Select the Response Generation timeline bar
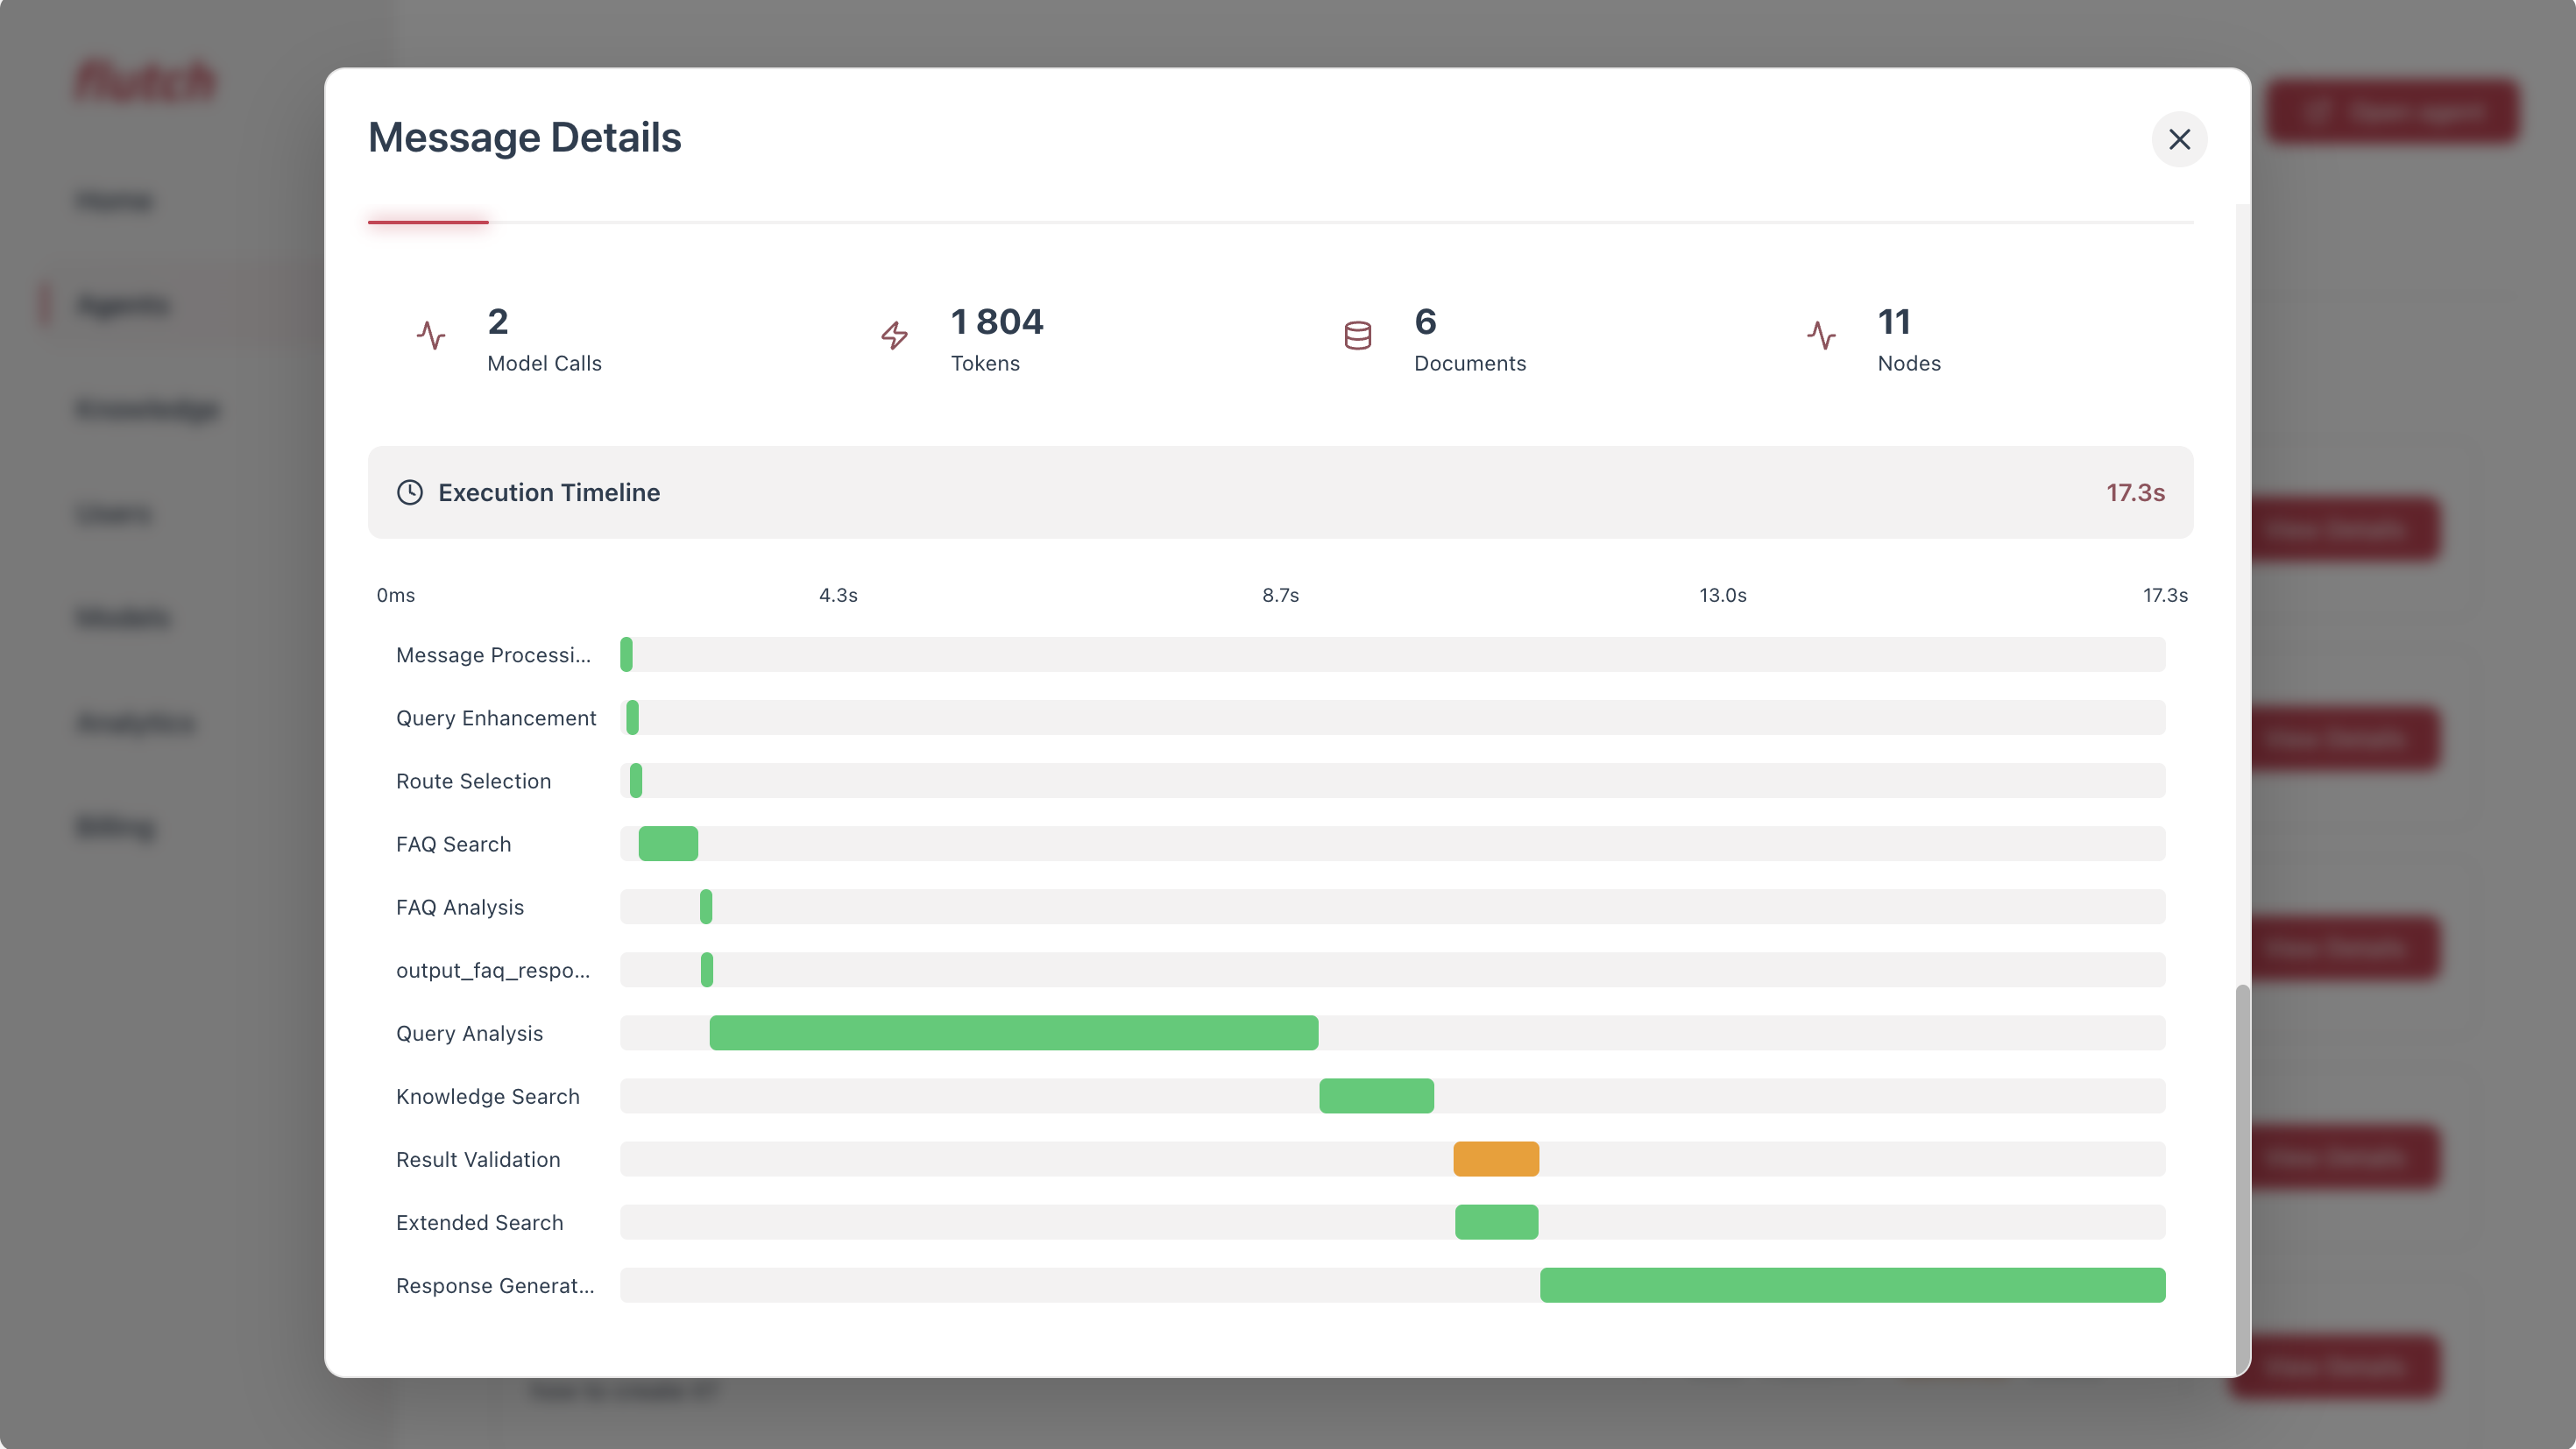The height and width of the screenshot is (1449, 2576). click(x=1852, y=1285)
